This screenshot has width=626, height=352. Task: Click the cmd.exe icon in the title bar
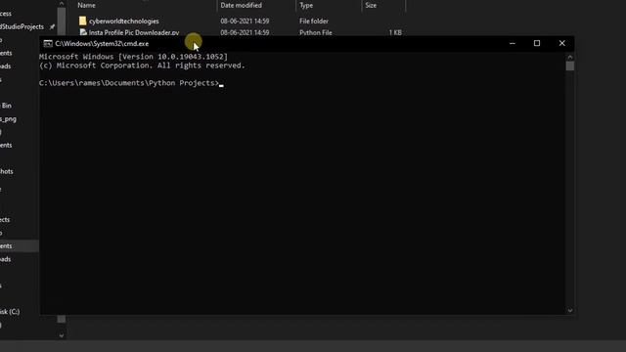pyautogui.click(x=48, y=43)
